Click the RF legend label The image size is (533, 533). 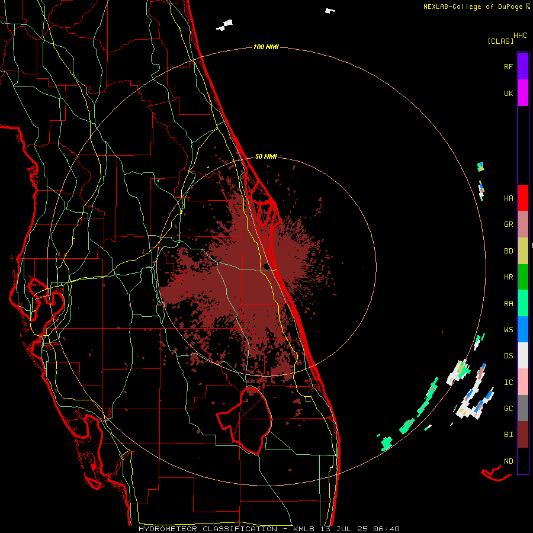click(x=508, y=66)
